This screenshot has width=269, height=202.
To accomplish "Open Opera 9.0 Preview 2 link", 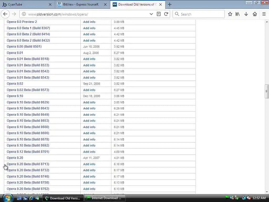I will [x=22, y=22].
